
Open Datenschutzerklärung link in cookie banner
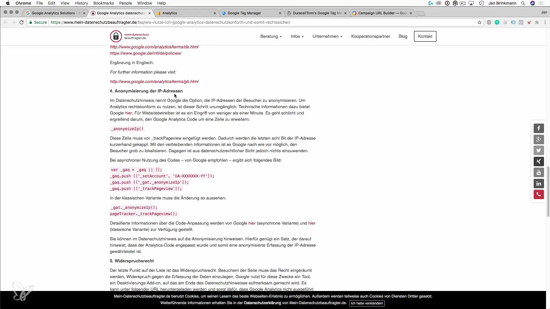coord(262,303)
